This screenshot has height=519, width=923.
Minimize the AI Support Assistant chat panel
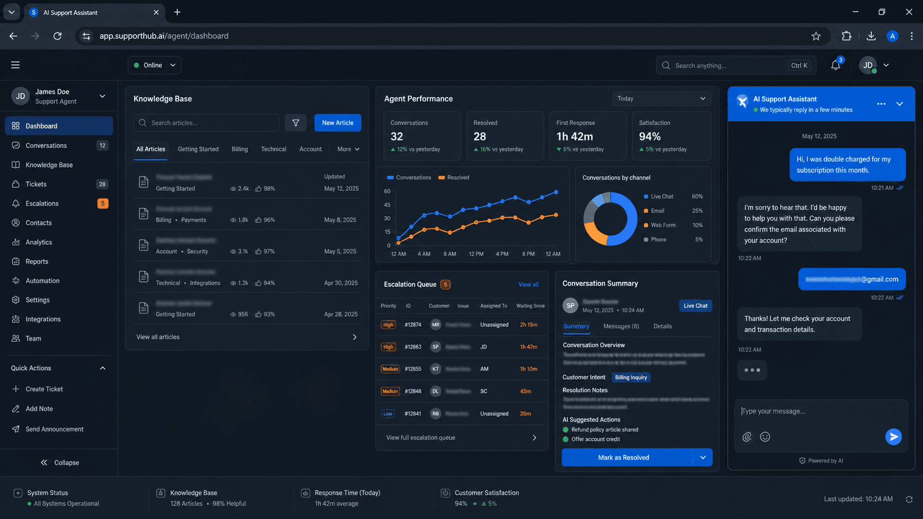point(899,104)
